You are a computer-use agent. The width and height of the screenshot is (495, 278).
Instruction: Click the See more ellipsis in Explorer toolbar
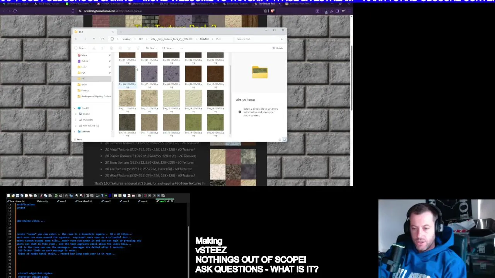click(181, 48)
